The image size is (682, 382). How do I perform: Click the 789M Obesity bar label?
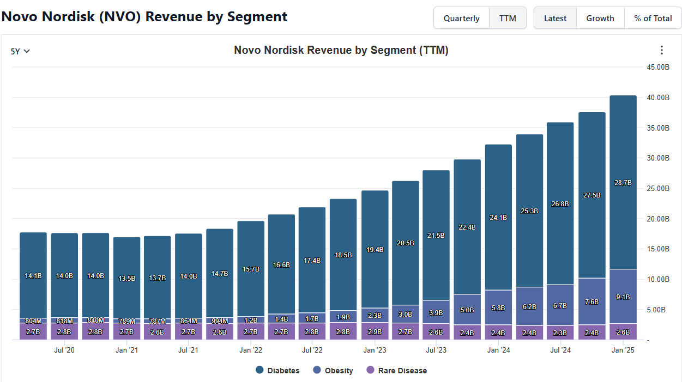(127, 322)
